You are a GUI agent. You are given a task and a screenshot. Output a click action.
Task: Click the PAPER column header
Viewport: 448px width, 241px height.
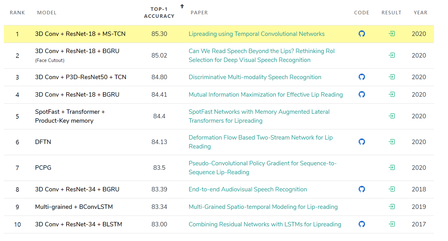pos(199,13)
